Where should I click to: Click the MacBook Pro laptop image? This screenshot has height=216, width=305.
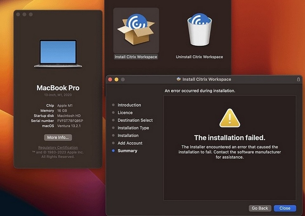click(58, 54)
